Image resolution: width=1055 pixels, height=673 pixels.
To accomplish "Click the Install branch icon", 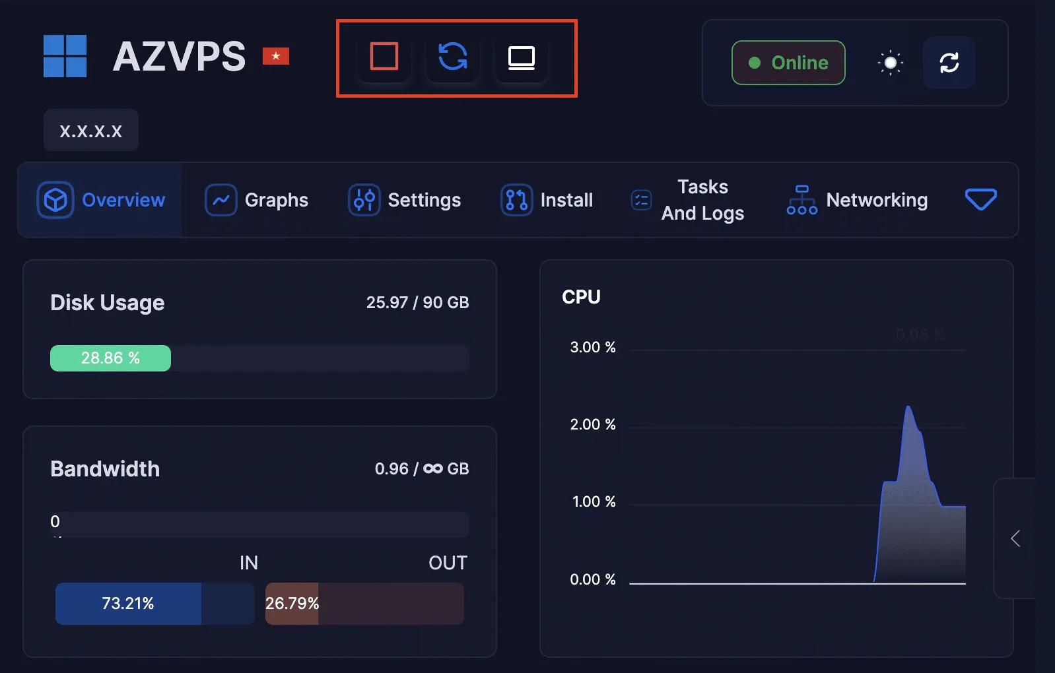I will coord(517,200).
